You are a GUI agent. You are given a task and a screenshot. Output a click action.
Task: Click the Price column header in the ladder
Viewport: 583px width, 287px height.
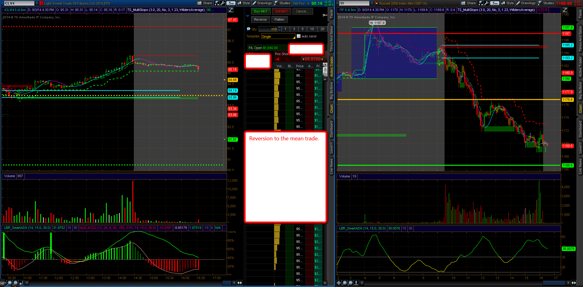coord(300,66)
